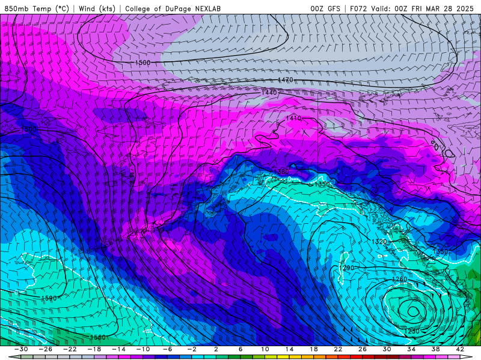Screen dimensions: 481x360
Task: Click the -14 color scale value
Action: coord(118,349)
